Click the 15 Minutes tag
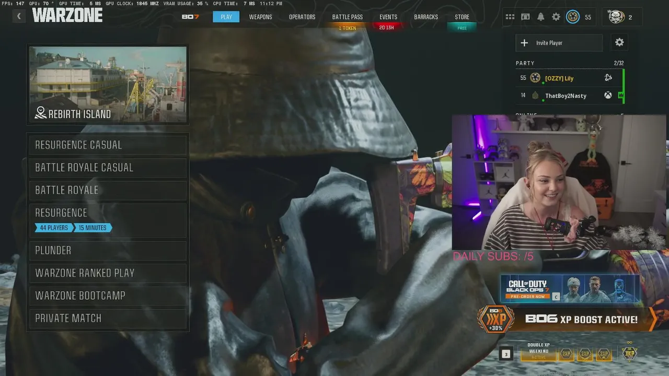 [x=93, y=228]
